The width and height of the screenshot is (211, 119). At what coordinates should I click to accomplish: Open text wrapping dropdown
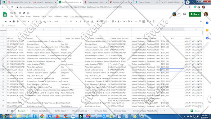click(x=125, y=21)
